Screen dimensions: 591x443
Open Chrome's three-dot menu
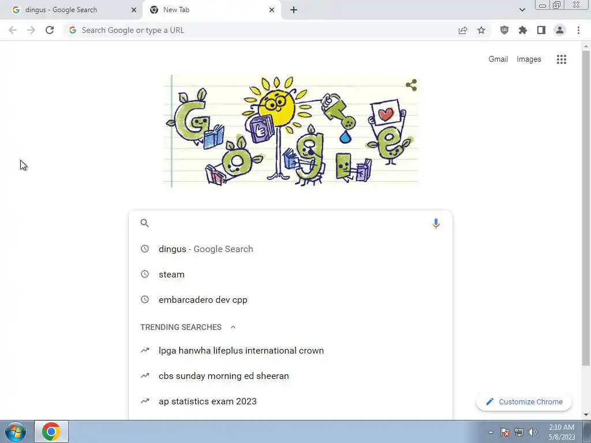(x=578, y=30)
